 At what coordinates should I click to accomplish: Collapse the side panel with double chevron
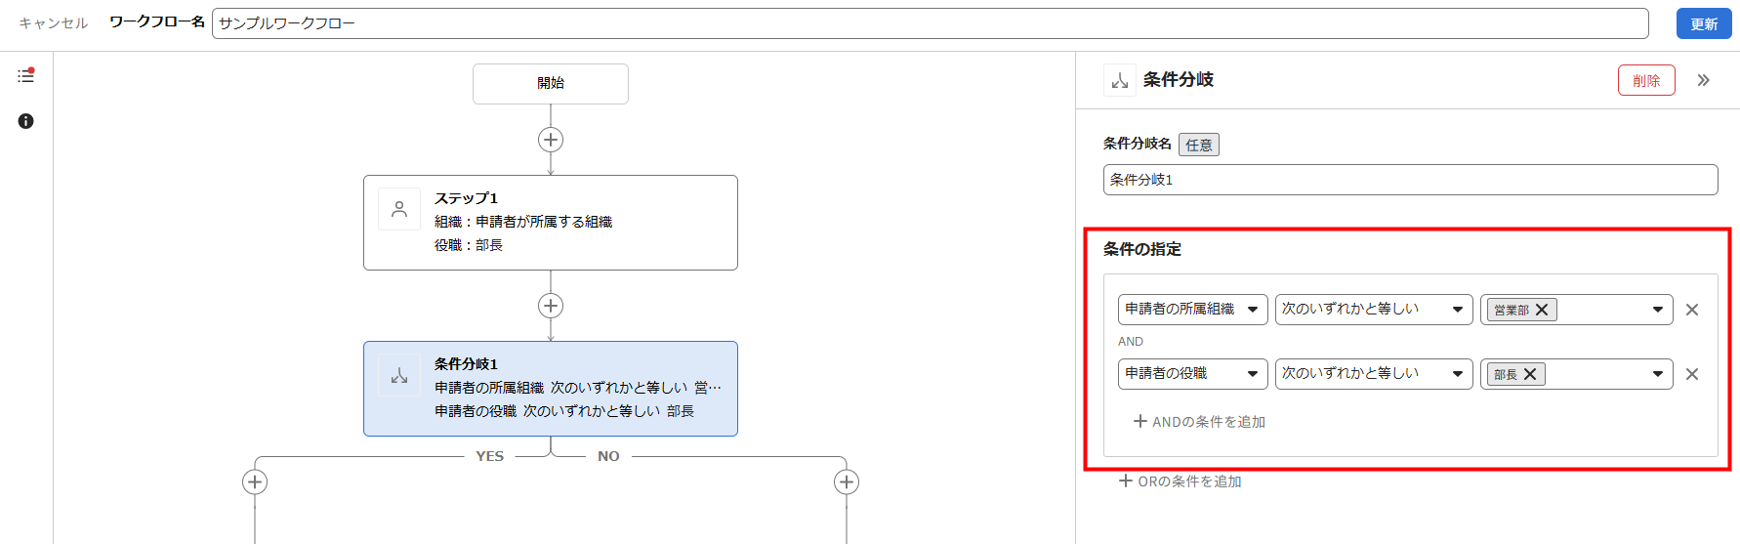tap(1703, 80)
